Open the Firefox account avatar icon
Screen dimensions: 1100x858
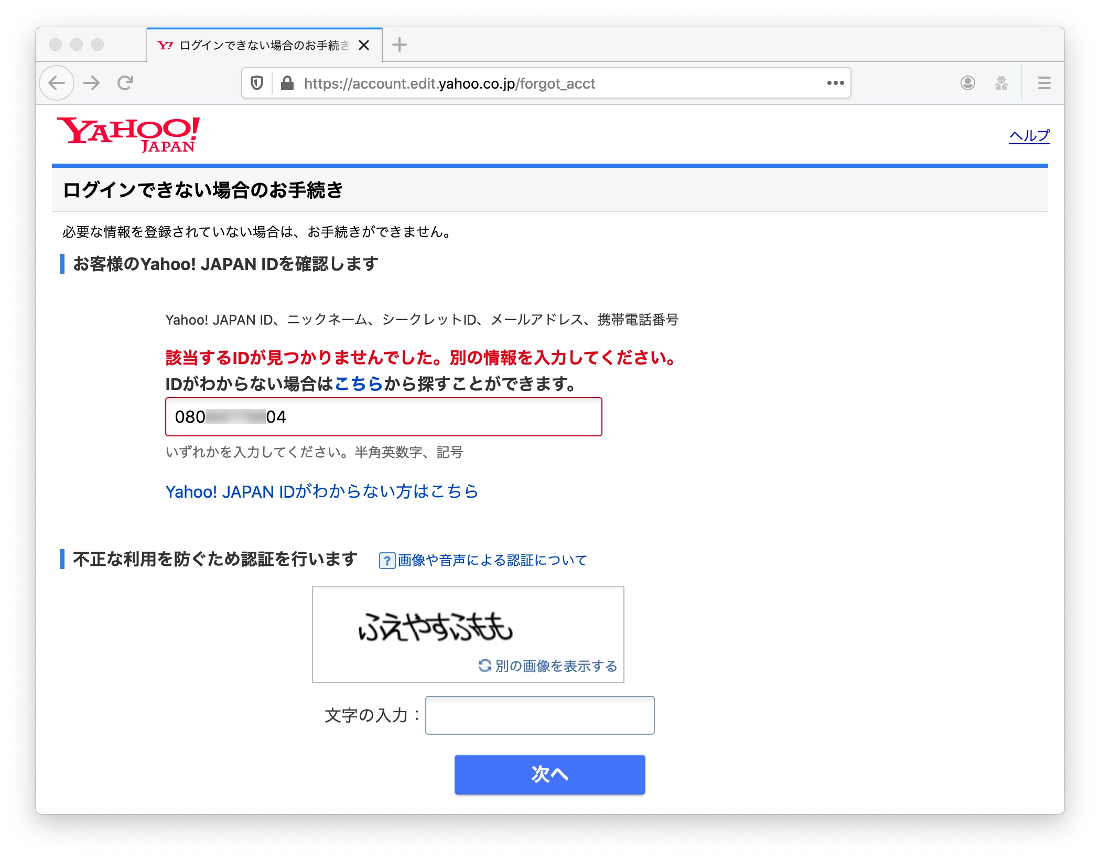(967, 83)
